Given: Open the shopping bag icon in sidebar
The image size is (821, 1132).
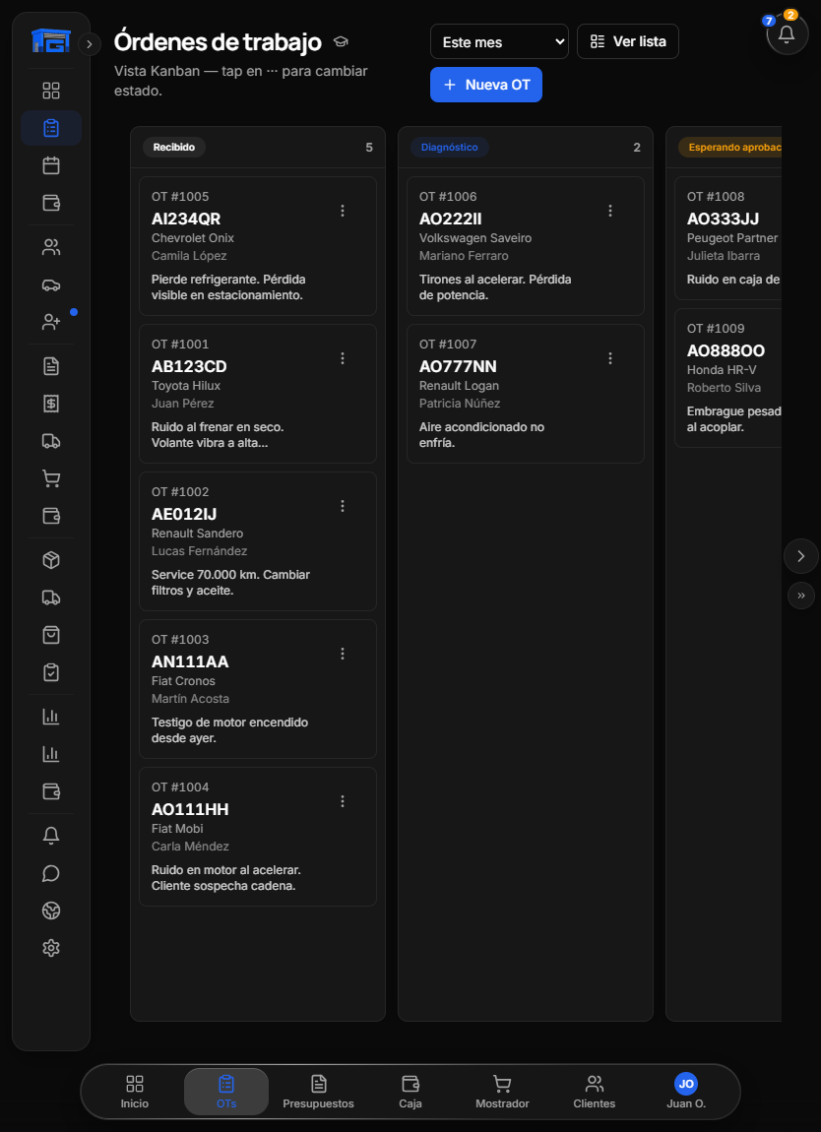Looking at the screenshot, I should (51, 635).
